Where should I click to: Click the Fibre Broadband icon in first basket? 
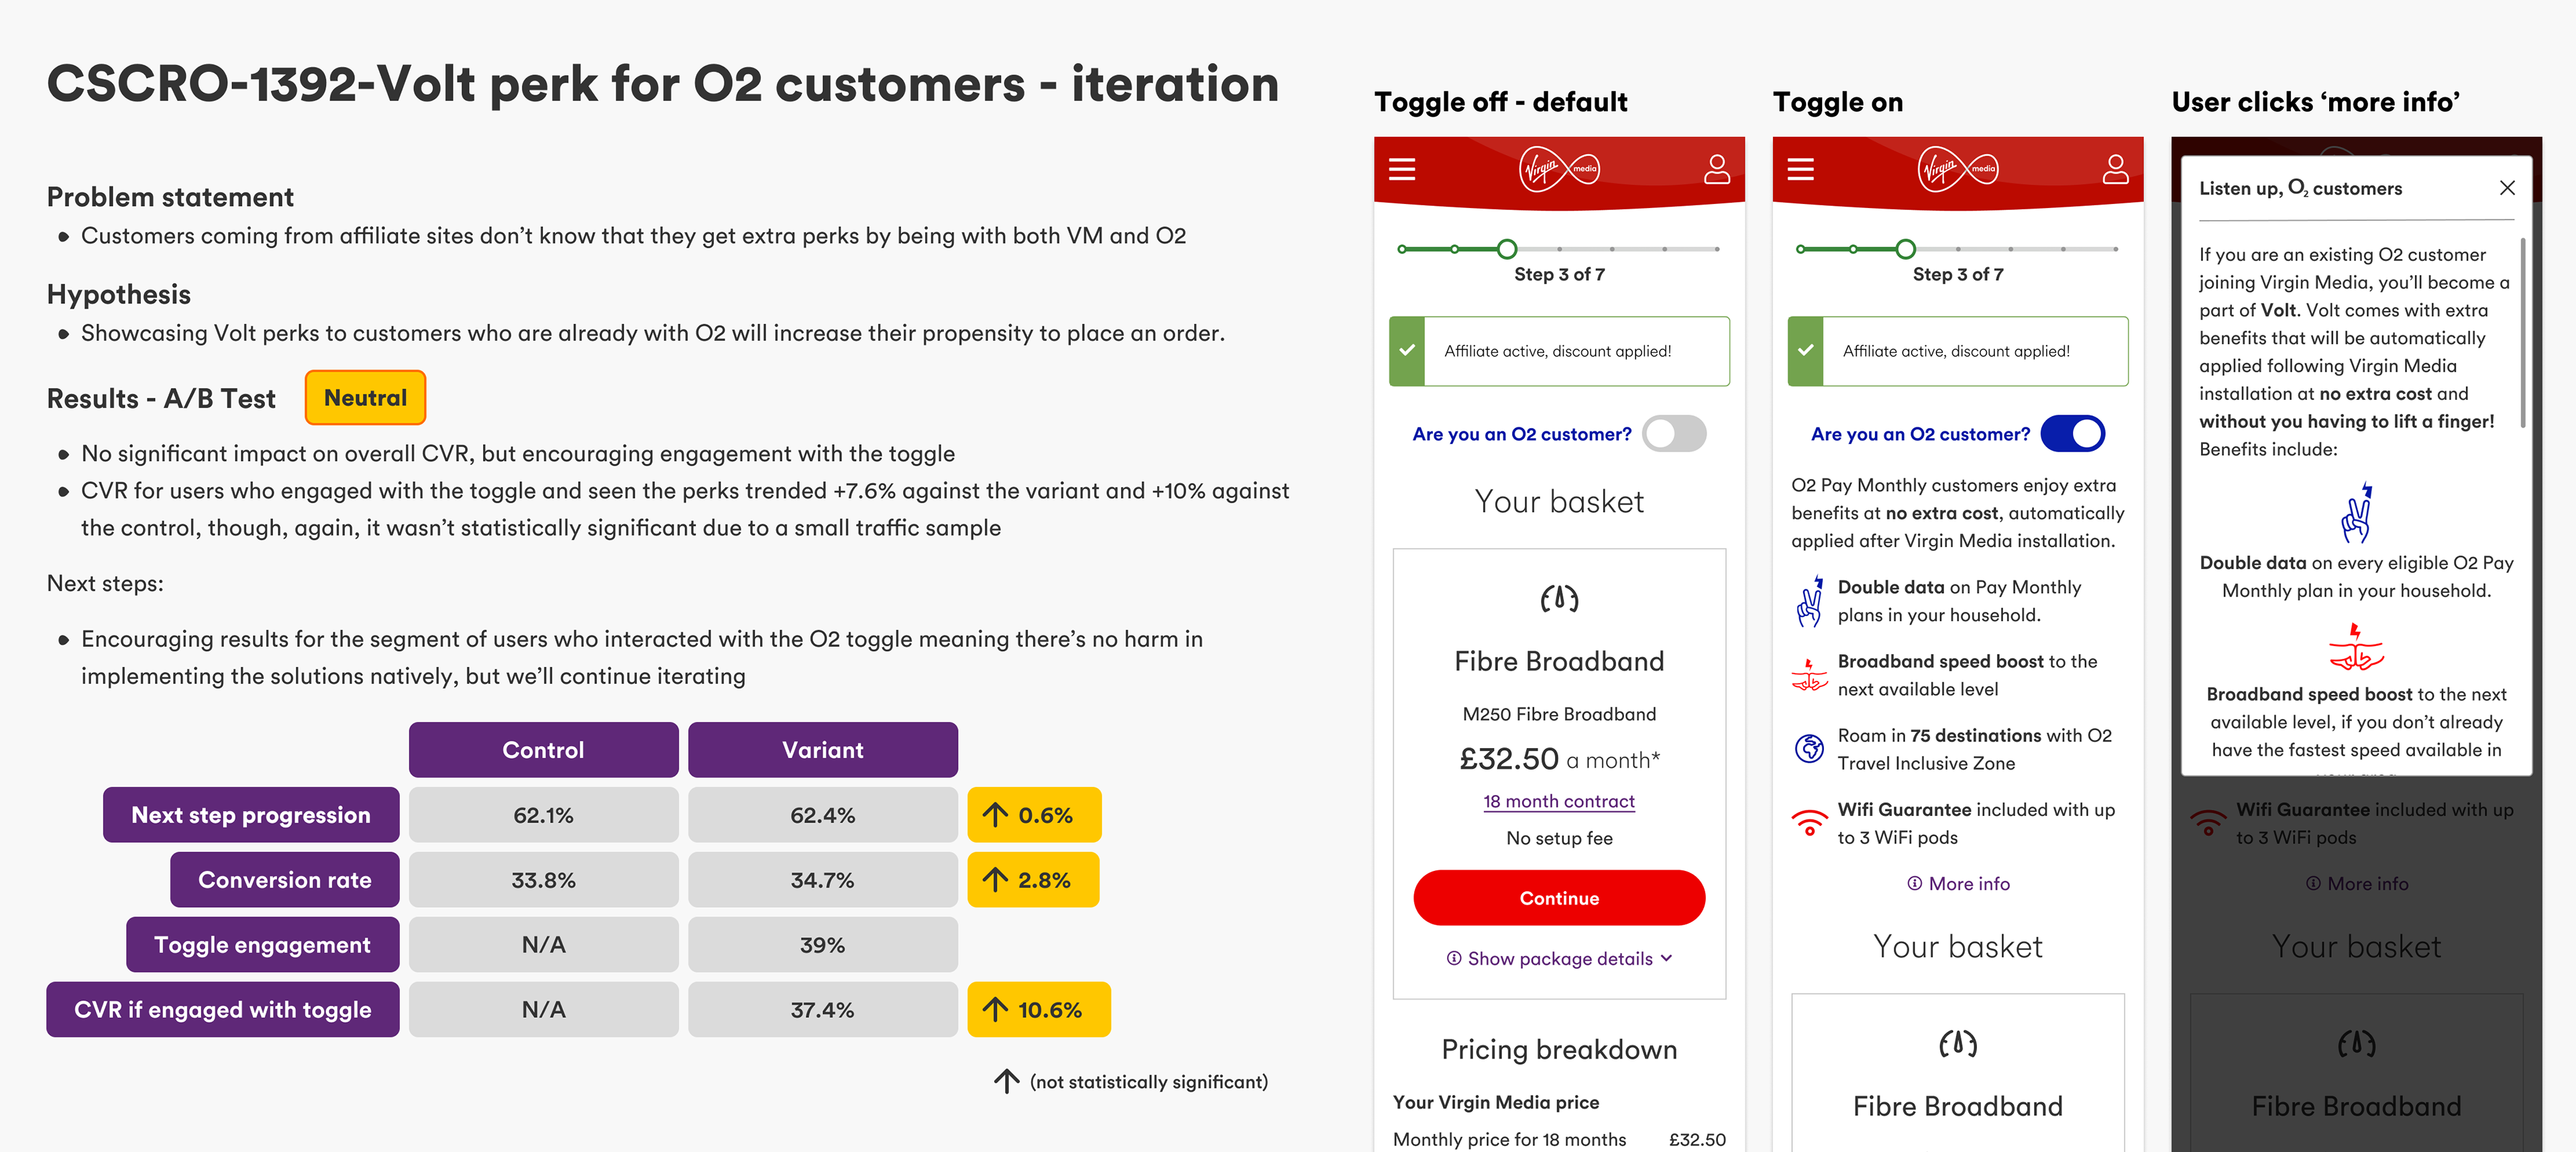click(1559, 599)
